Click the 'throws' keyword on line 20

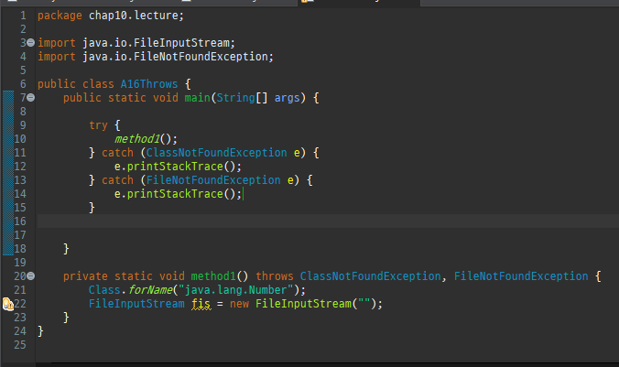(275, 276)
